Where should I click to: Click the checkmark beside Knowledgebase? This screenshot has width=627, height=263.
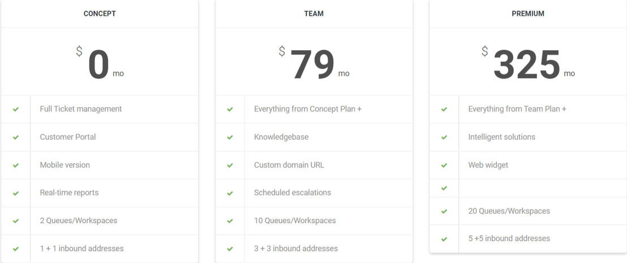230,137
